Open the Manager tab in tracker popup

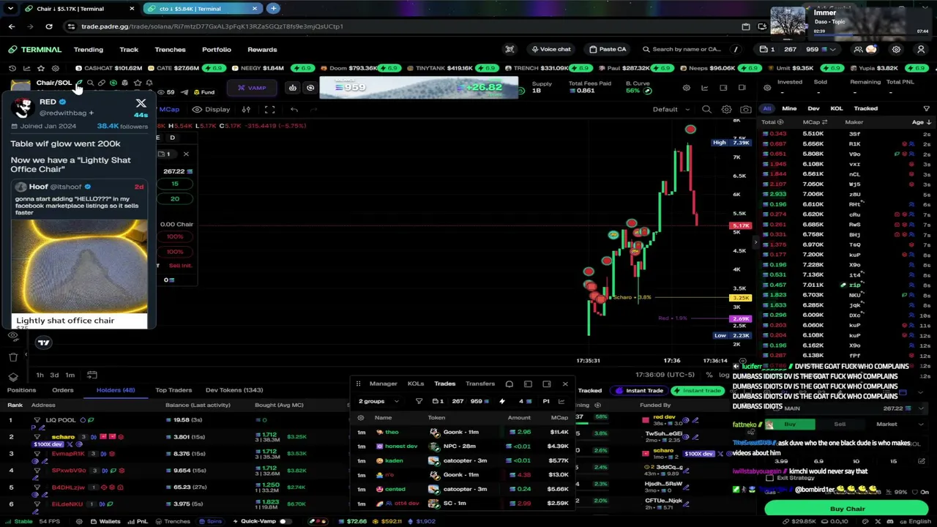383,384
